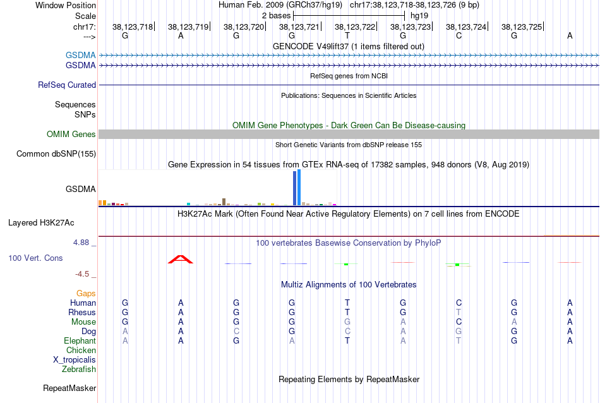Click base T in the chr17 sequence row
Screen dimensions: 600x403
tap(347, 35)
